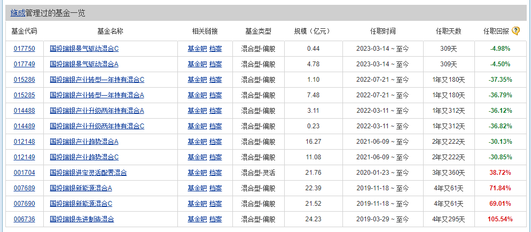Image resolution: width=531 pixels, height=232 pixels.
Task: Select the 24.23 scale value
Action: pyautogui.click(x=313, y=219)
